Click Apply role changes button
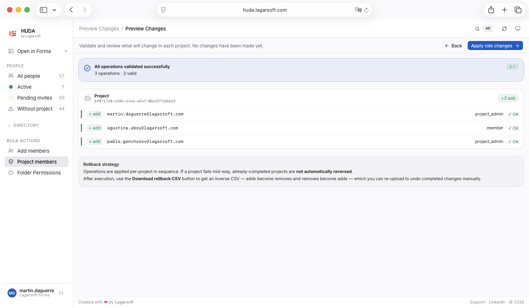Viewport: 529px width, 308px height. point(495,46)
